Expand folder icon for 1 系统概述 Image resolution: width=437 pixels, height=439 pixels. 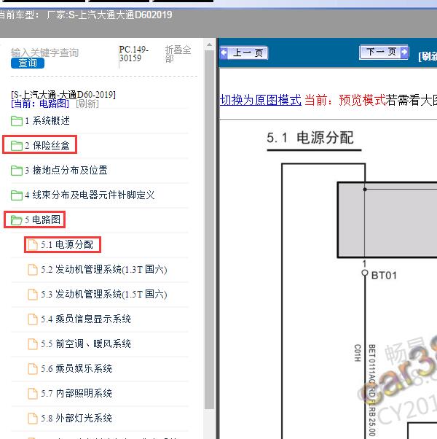click(17, 121)
